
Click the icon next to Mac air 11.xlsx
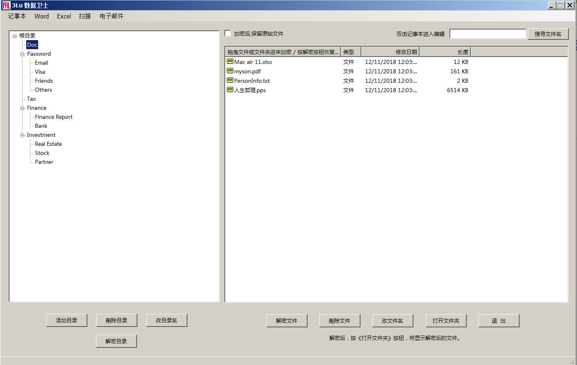tap(230, 62)
